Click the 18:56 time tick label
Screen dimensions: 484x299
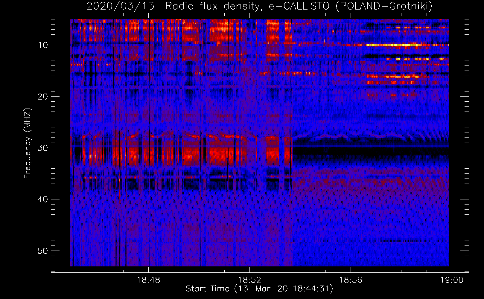coord(350,280)
